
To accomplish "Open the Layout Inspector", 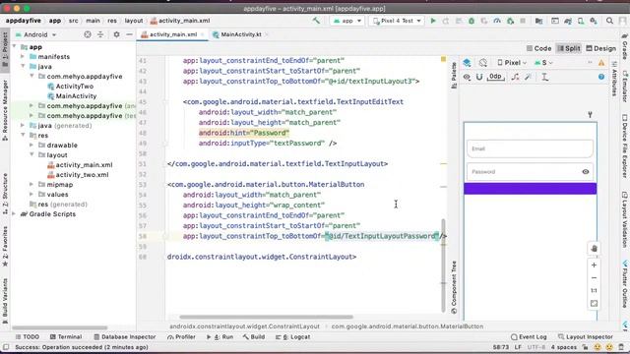I will point(586,336).
